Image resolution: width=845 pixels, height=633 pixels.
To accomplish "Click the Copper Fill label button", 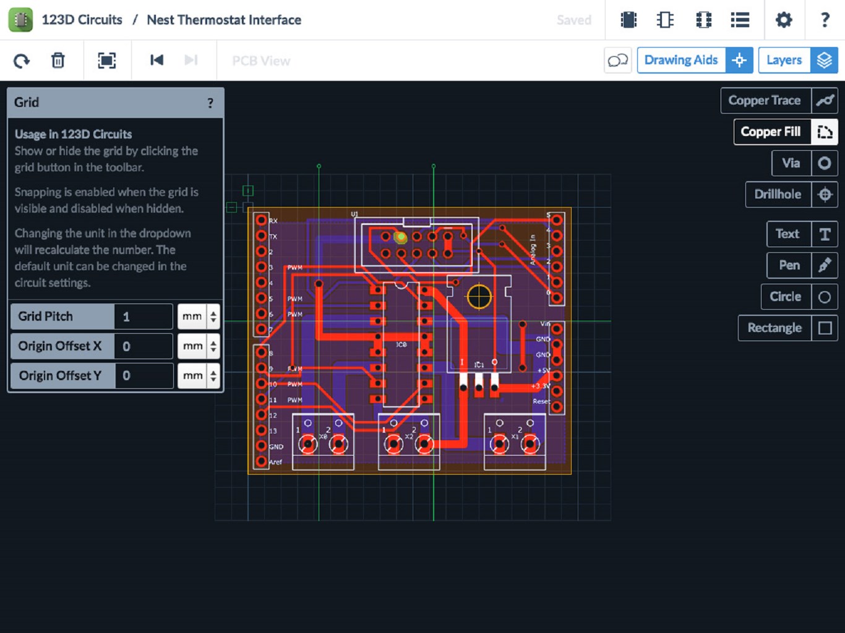I will (x=772, y=132).
